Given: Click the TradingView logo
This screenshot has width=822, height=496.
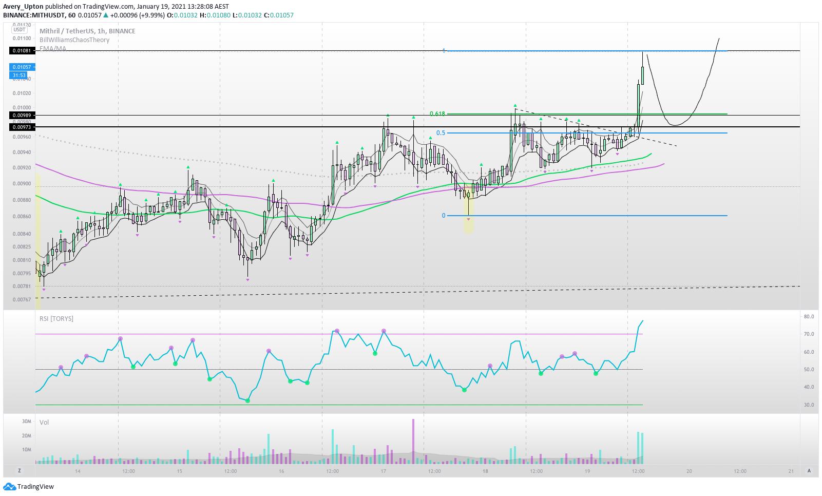Looking at the screenshot, I should 28,486.
